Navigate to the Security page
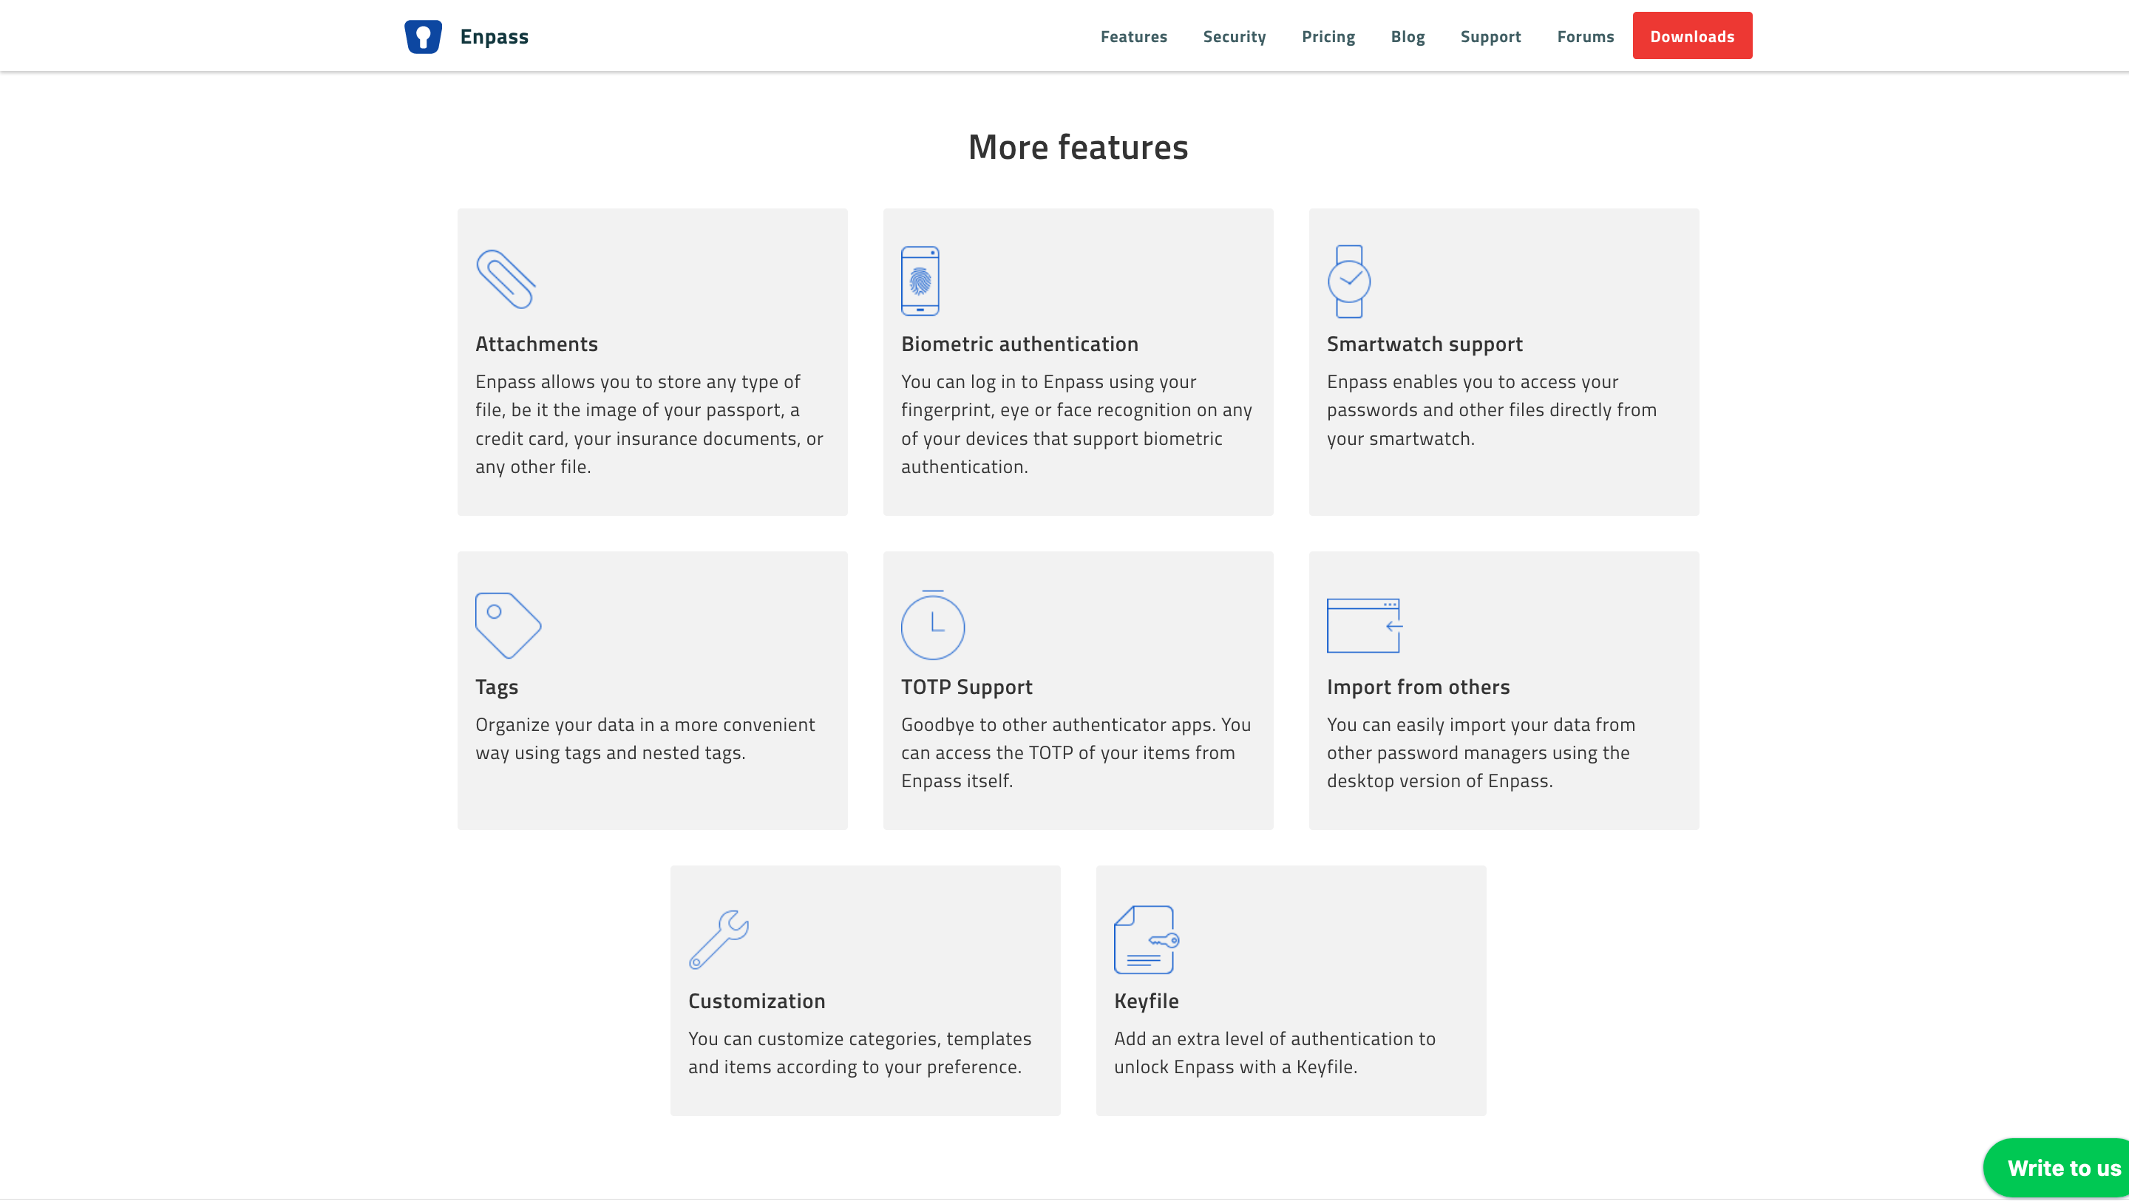Viewport: 2129px width, 1204px height. pyautogui.click(x=1234, y=35)
